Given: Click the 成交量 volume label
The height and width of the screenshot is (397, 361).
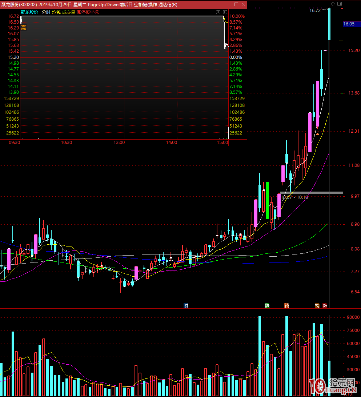Looking at the screenshot, I should coord(69,12).
